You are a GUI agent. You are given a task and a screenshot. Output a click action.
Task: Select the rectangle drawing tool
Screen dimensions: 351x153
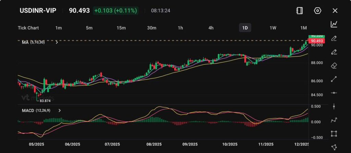point(334,134)
